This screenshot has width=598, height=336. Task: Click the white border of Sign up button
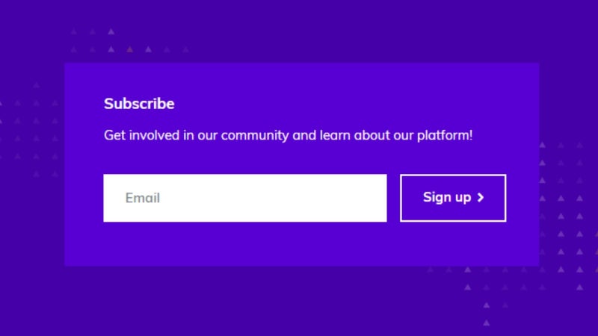(453, 175)
